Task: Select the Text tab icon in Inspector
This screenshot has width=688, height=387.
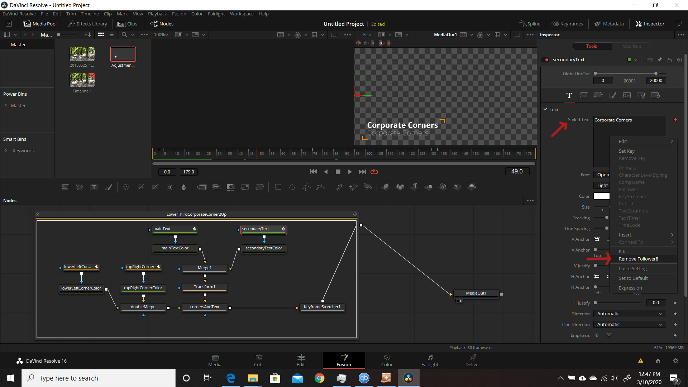Action: pyautogui.click(x=569, y=95)
